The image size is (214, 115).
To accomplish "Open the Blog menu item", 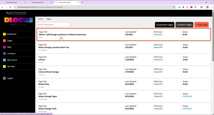I will point(9,47).
